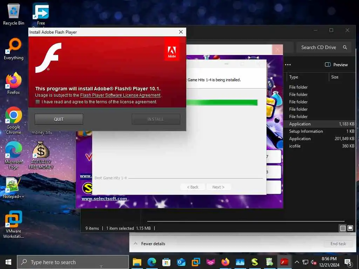Screen dimensions: 359x269
Task: Click the green installation progress bar
Action: coord(222,102)
